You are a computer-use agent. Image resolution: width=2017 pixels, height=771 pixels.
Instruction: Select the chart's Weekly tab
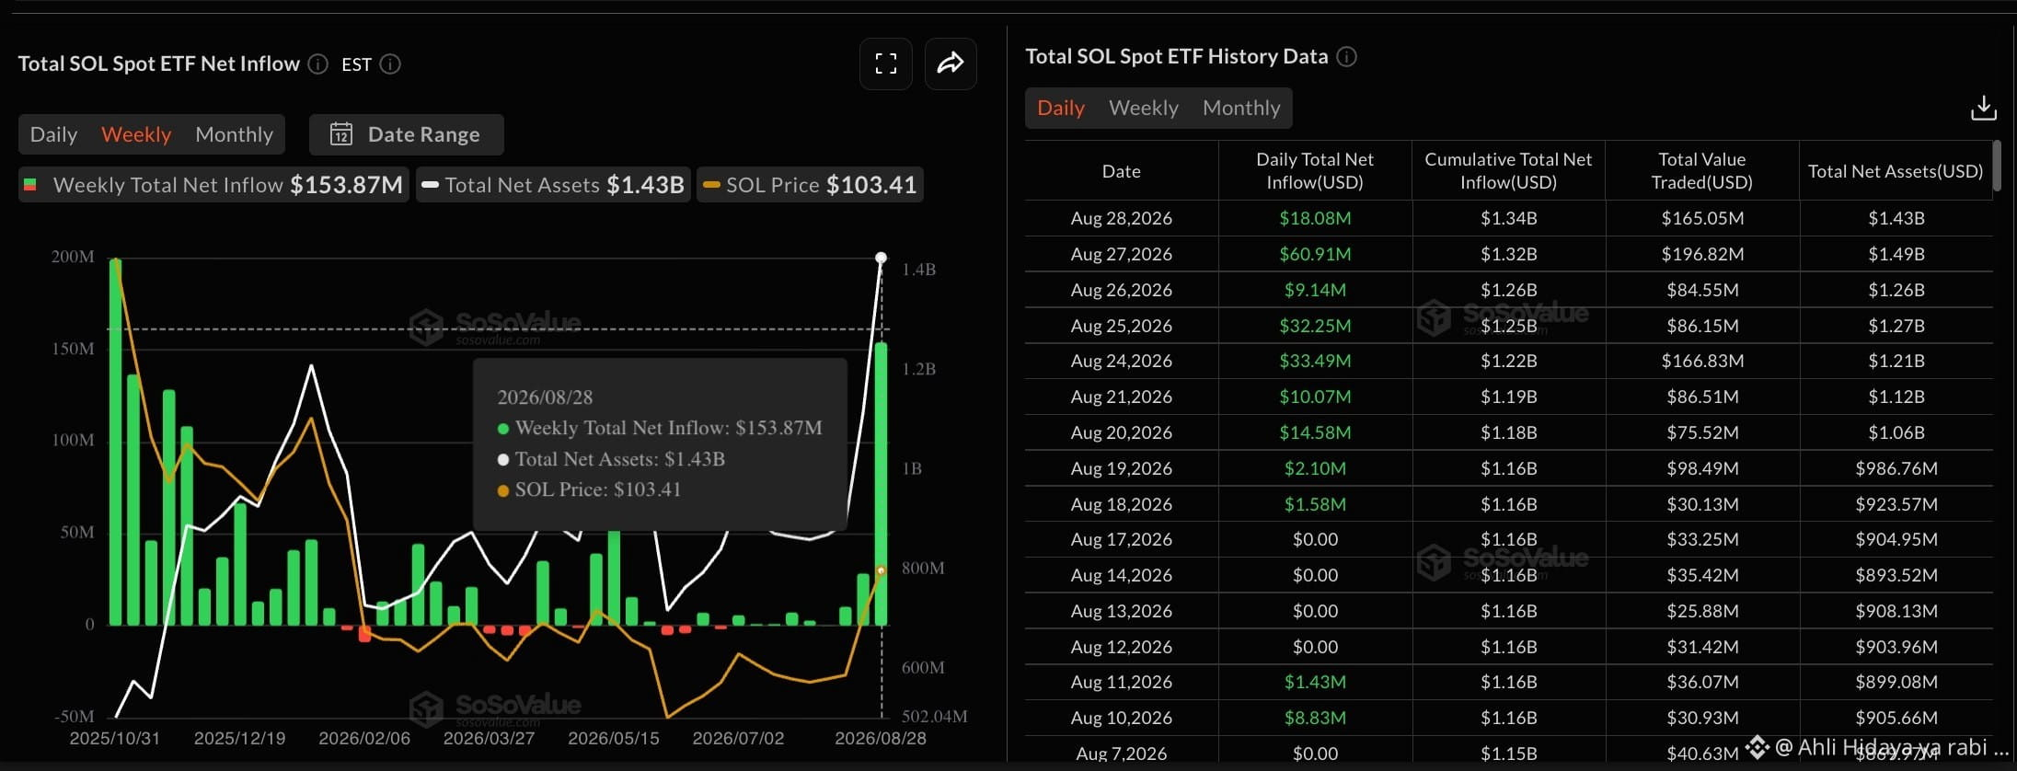pos(136,134)
